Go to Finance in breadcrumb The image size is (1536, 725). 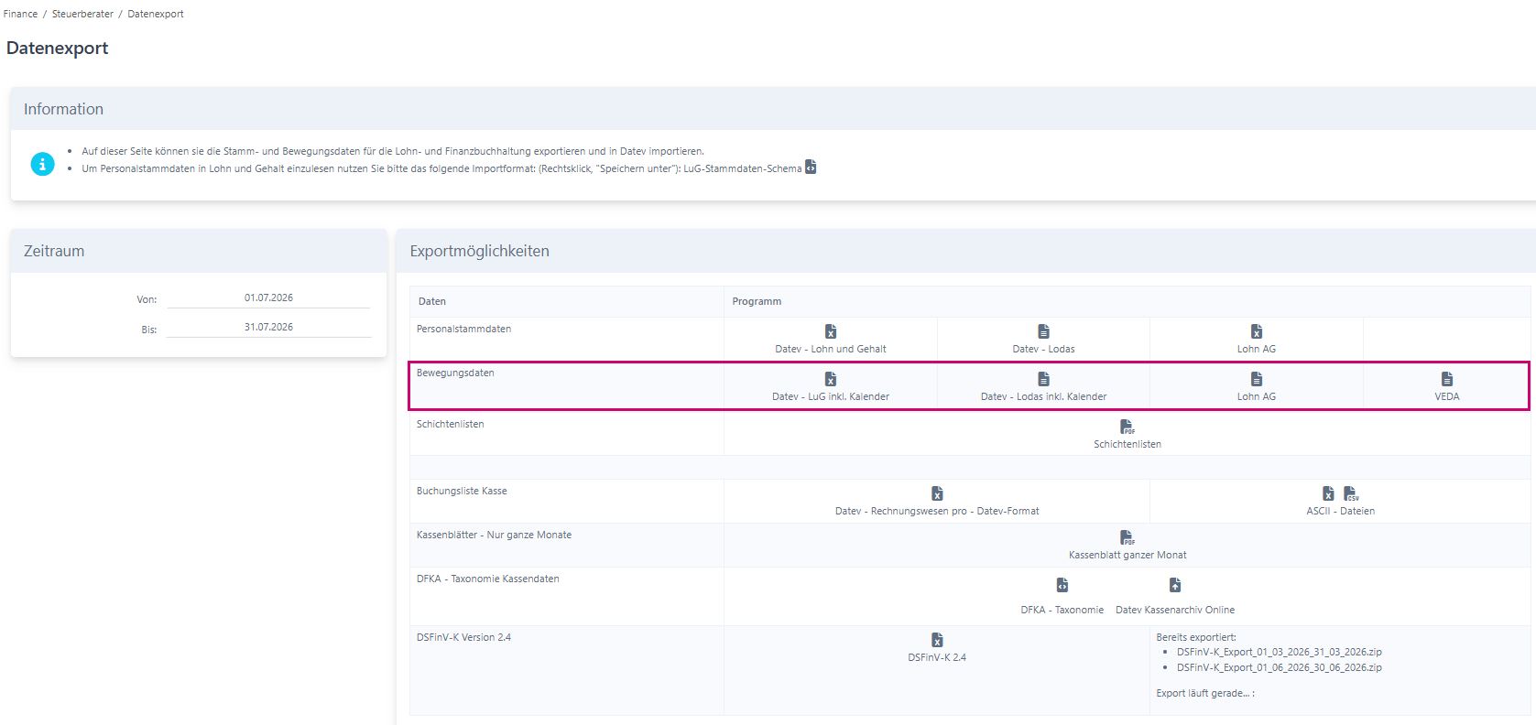[20, 14]
